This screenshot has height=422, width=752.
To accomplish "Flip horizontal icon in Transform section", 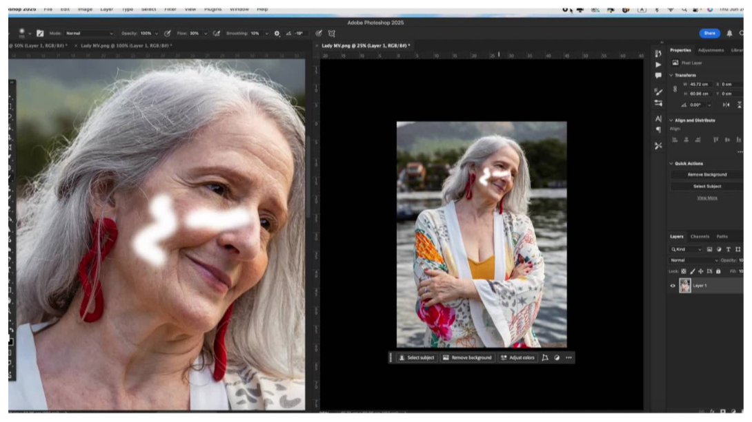I will 726,105.
